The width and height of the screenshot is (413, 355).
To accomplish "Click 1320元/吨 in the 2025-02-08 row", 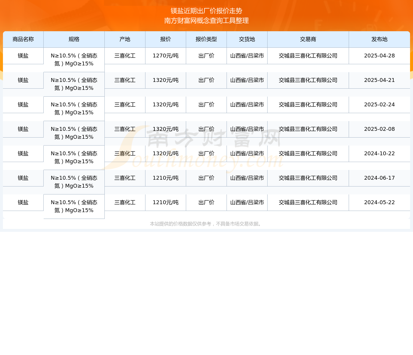I will coord(166,129).
